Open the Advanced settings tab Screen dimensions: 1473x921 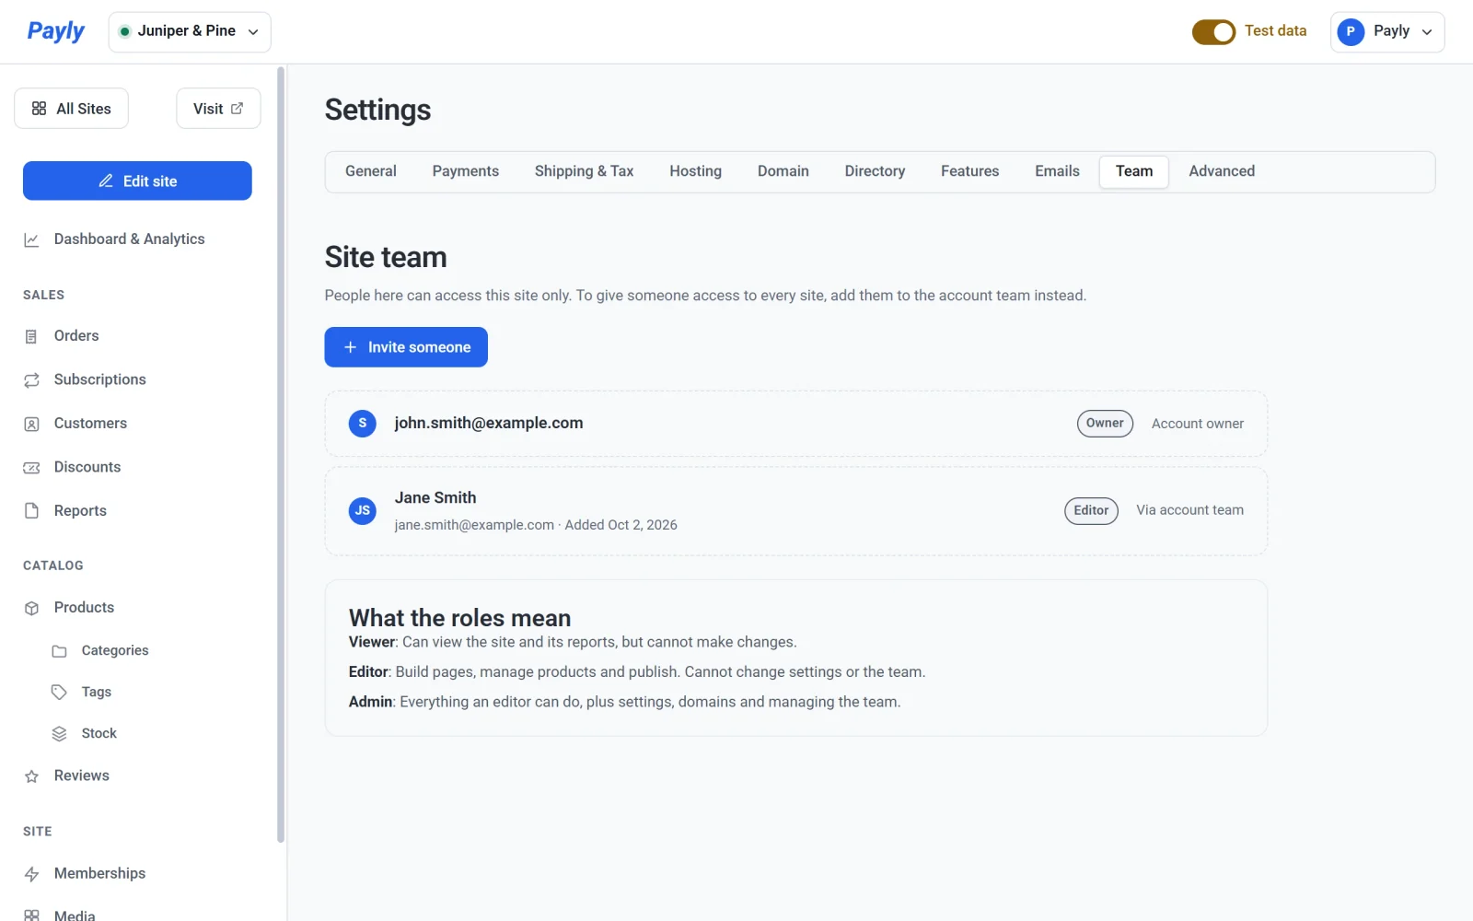1222,171
